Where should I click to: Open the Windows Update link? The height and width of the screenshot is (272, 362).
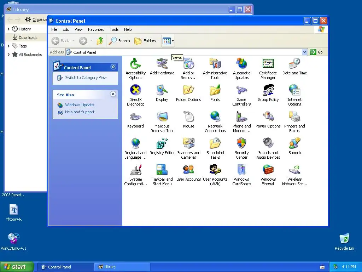coord(80,105)
